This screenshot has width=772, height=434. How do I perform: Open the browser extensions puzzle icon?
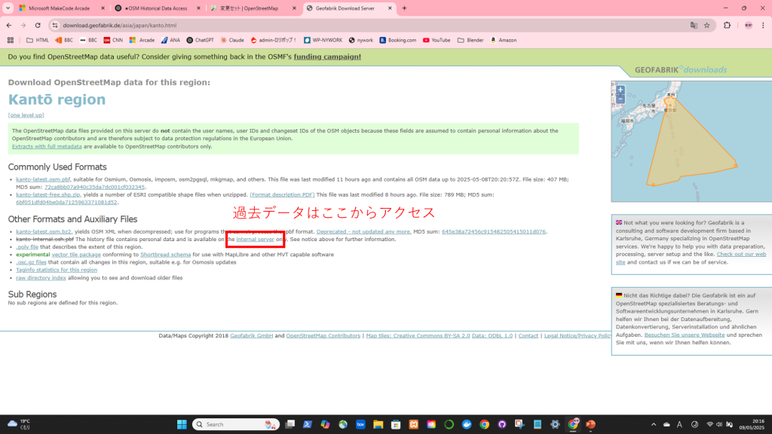click(x=727, y=25)
